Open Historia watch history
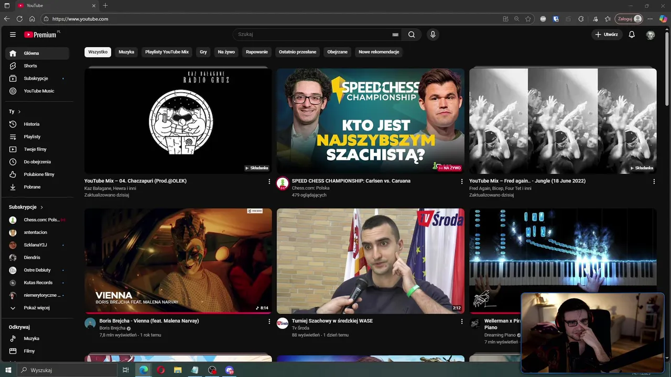Screen dimensions: 671x377 point(37,124)
